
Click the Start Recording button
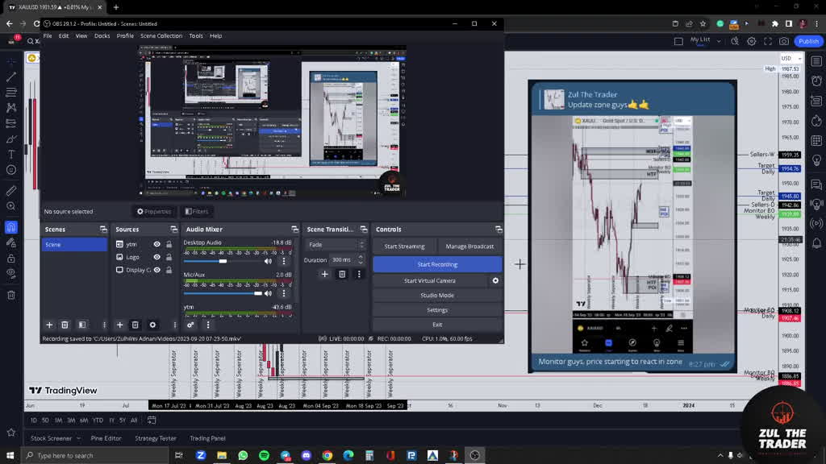[437, 264]
